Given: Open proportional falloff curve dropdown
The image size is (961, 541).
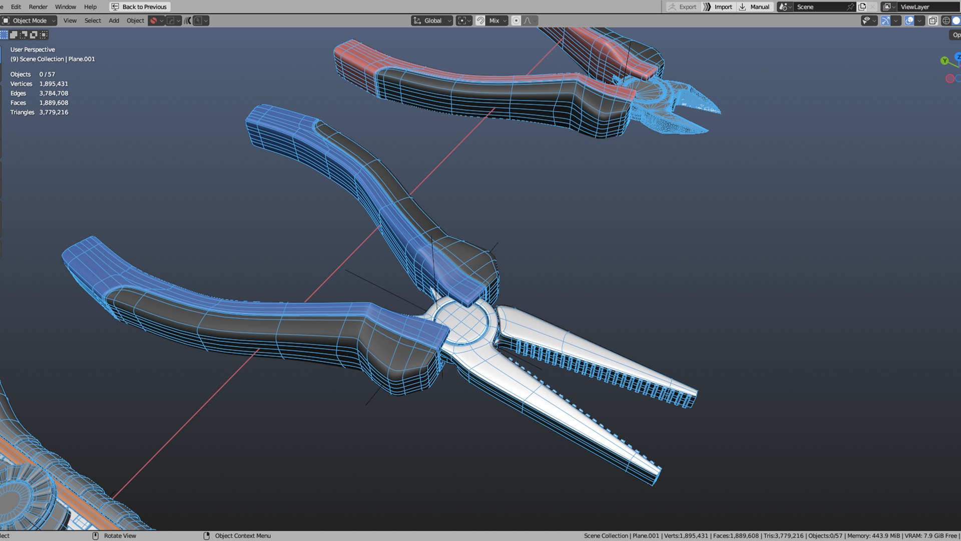Looking at the screenshot, I should tap(530, 21).
